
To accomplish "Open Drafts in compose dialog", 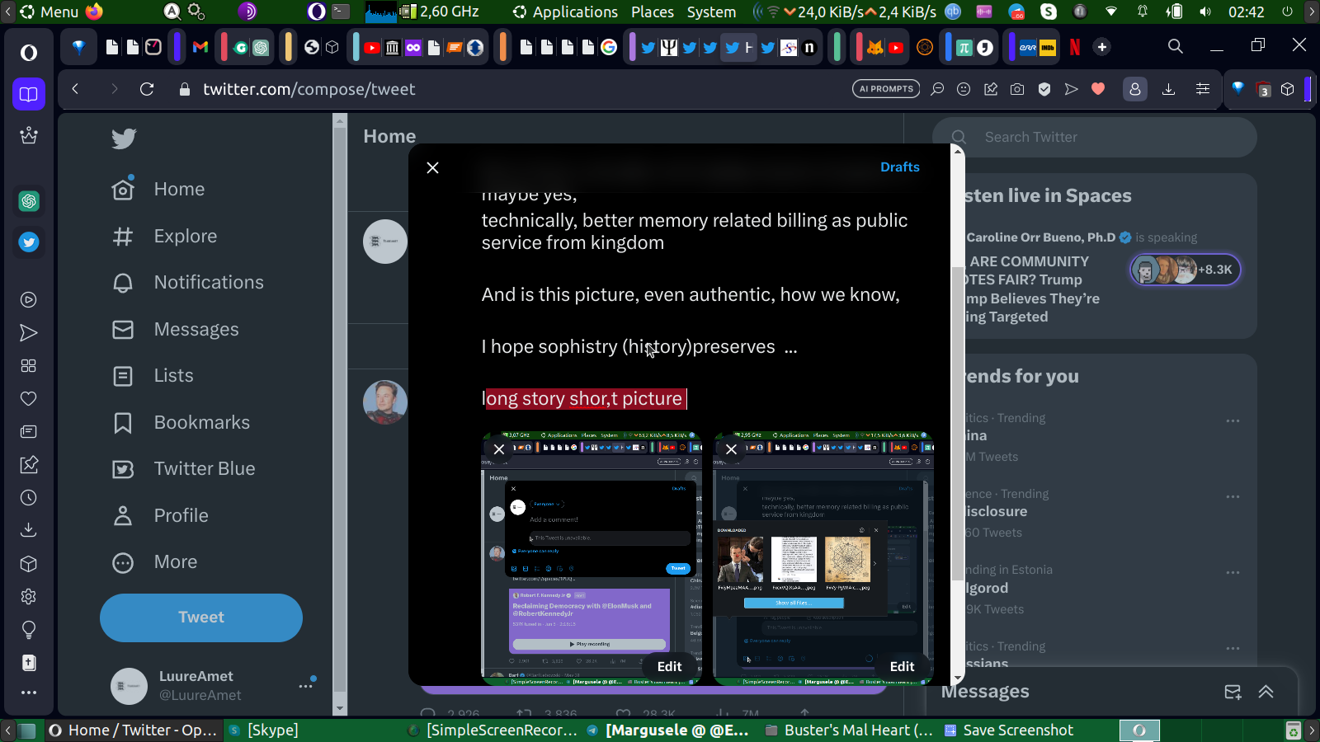I will click(899, 167).
